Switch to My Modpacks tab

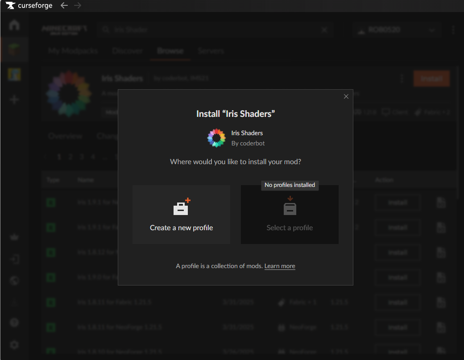(x=73, y=50)
